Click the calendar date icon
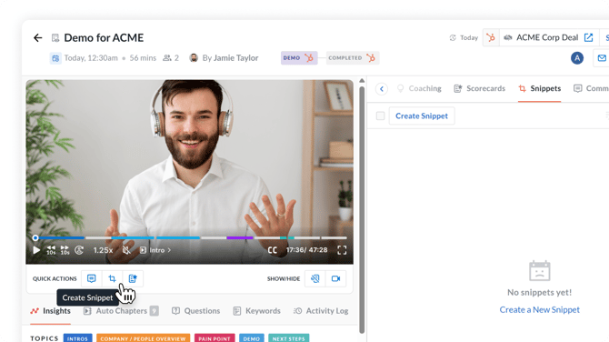Image resolution: width=609 pixels, height=342 pixels. [55, 58]
